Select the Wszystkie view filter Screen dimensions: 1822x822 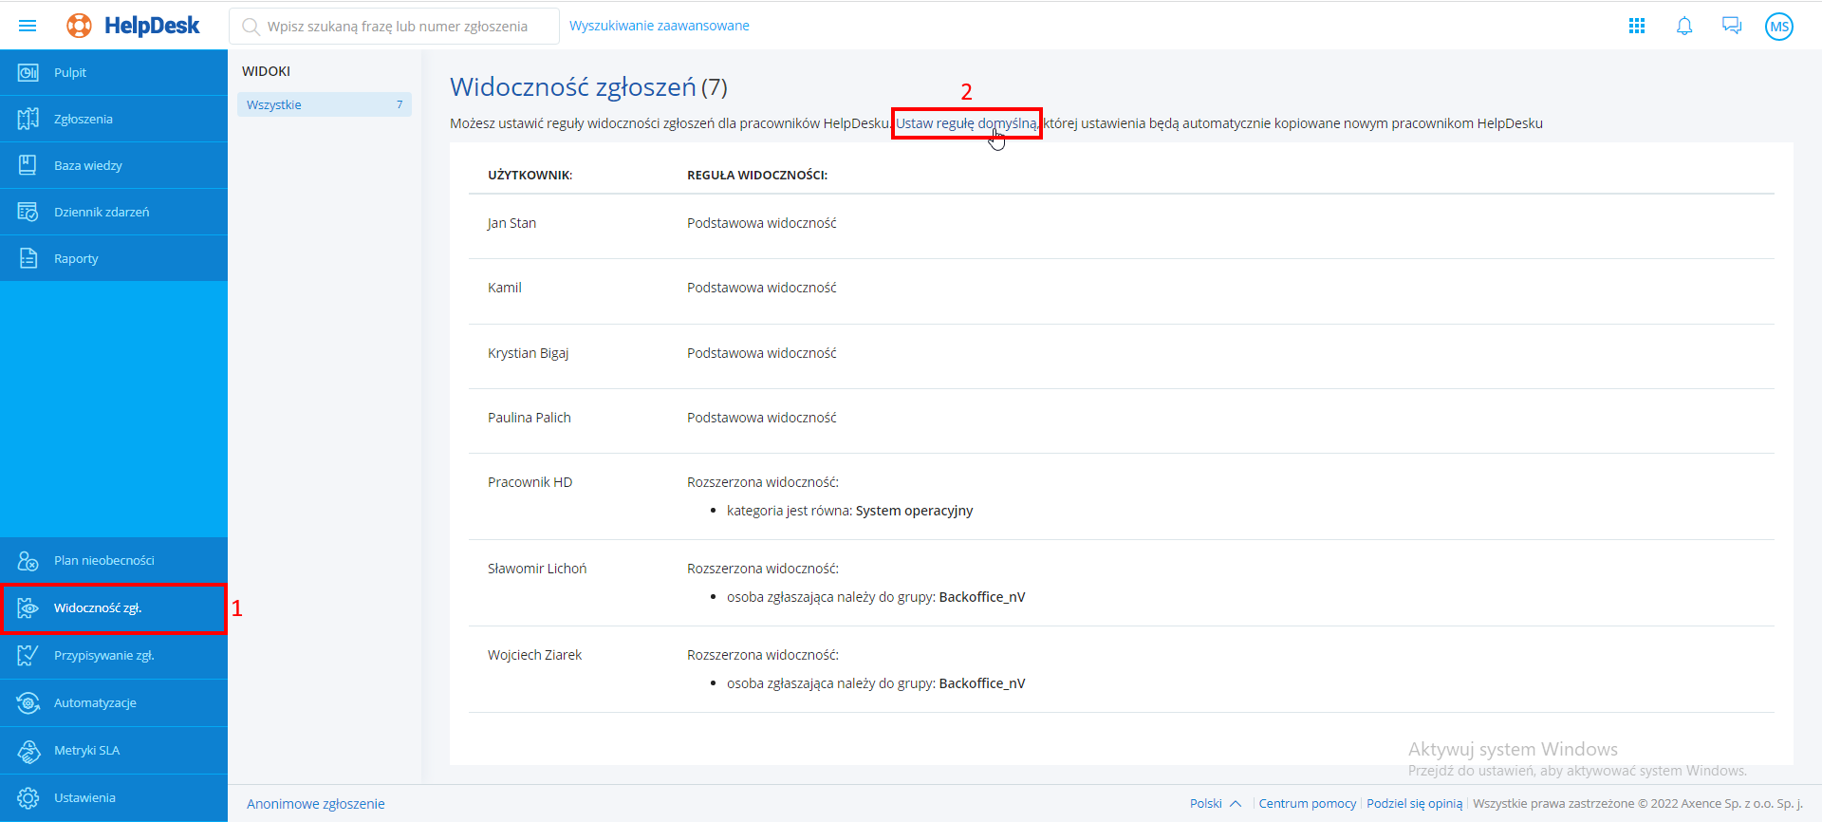click(324, 105)
